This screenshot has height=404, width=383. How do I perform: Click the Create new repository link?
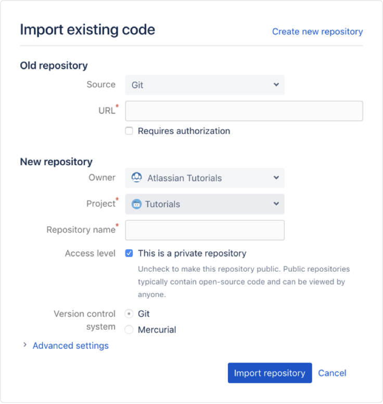317,32
